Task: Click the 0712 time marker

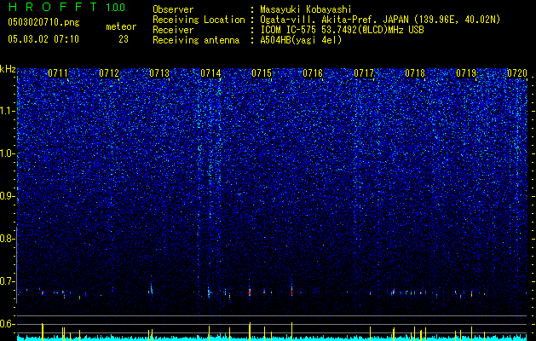Action: [109, 73]
